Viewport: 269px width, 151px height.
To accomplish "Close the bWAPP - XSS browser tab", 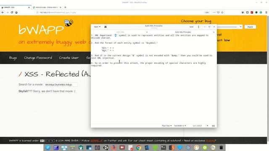I will [x=29, y=8].
